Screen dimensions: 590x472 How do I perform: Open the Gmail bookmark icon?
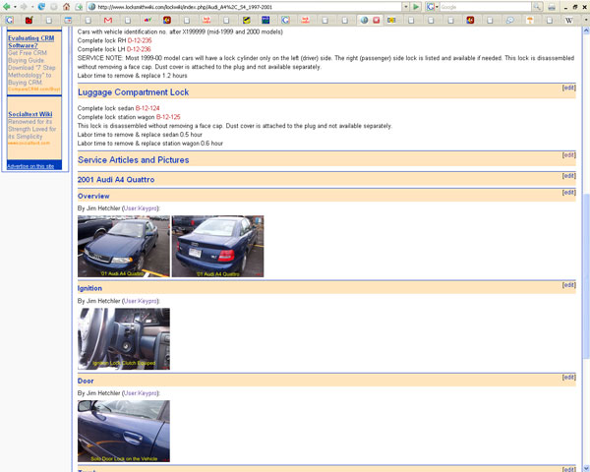(107, 20)
